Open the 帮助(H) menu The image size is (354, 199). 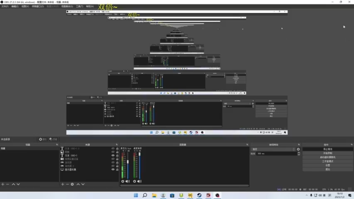point(90,7)
